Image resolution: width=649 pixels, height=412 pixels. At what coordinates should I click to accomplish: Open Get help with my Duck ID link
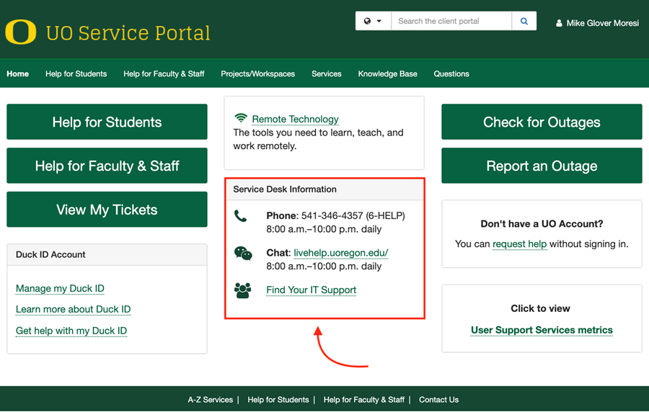tap(71, 331)
